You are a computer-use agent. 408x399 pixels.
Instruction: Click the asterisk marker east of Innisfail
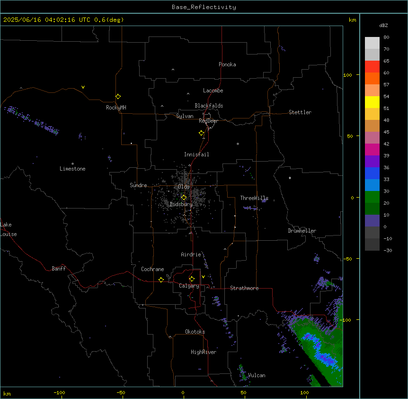pyautogui.click(x=238, y=144)
